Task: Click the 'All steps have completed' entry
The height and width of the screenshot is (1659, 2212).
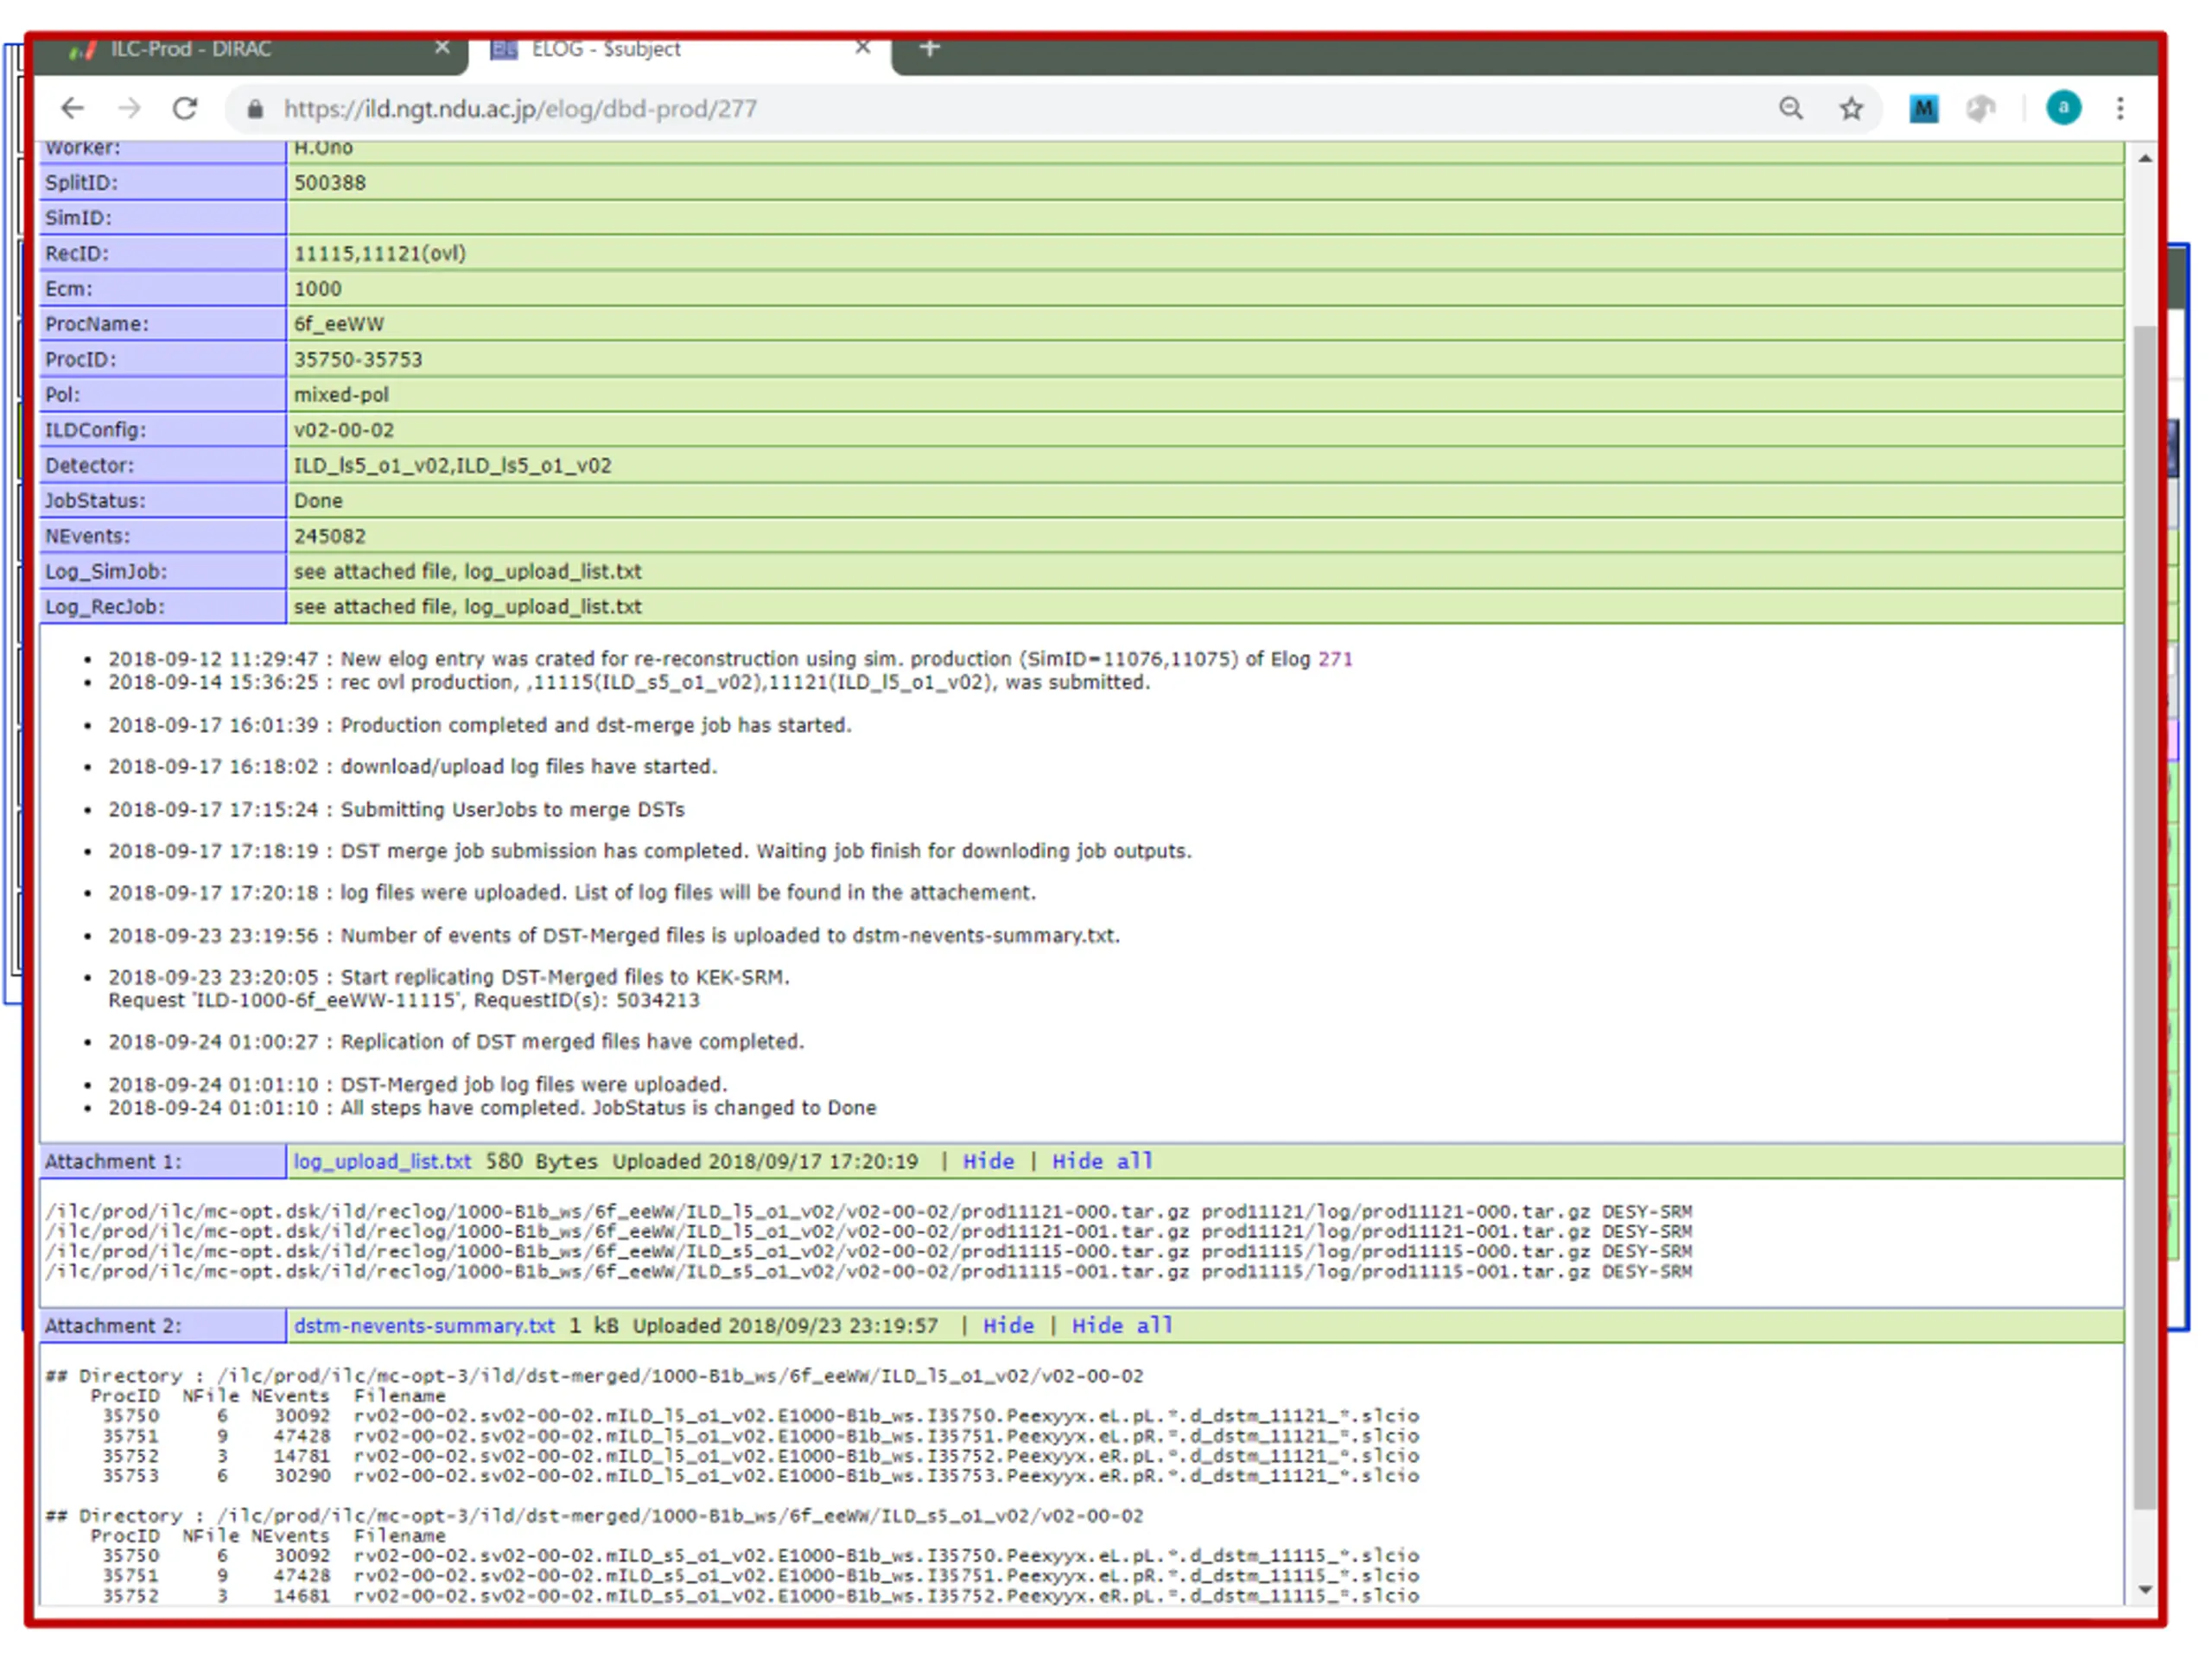Action: (x=492, y=1108)
